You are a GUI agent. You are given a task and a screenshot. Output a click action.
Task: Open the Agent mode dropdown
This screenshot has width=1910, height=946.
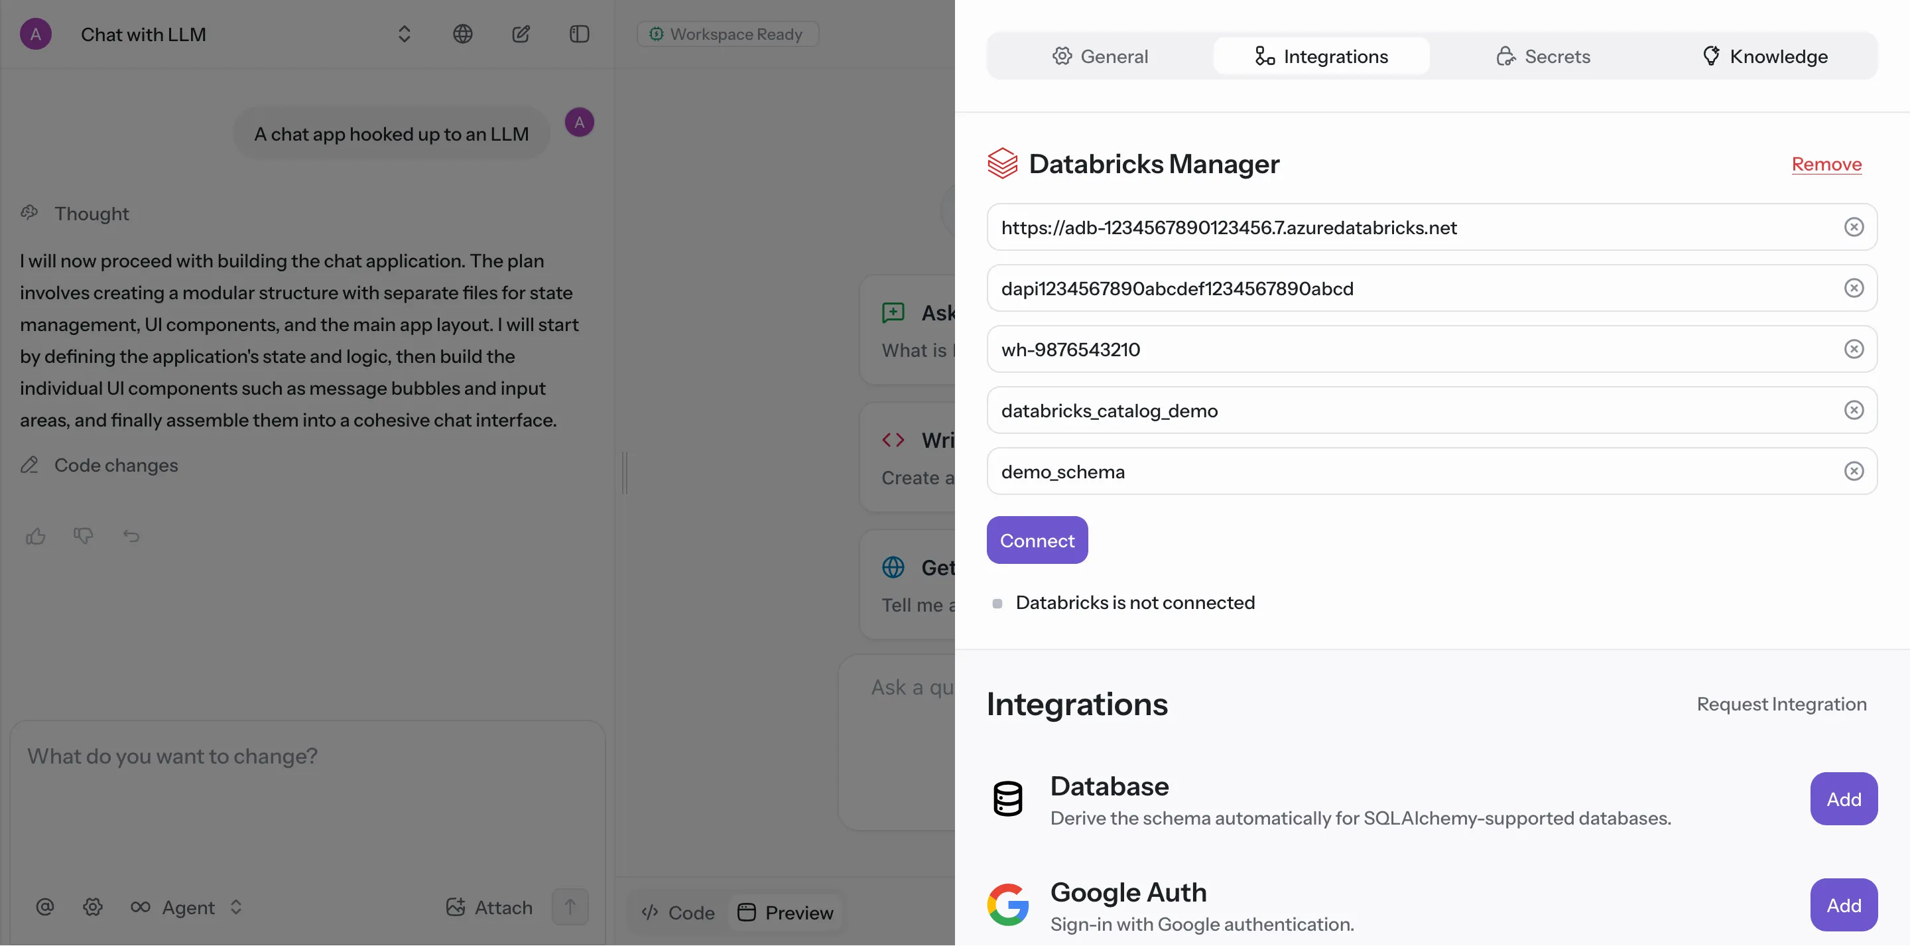(x=188, y=907)
